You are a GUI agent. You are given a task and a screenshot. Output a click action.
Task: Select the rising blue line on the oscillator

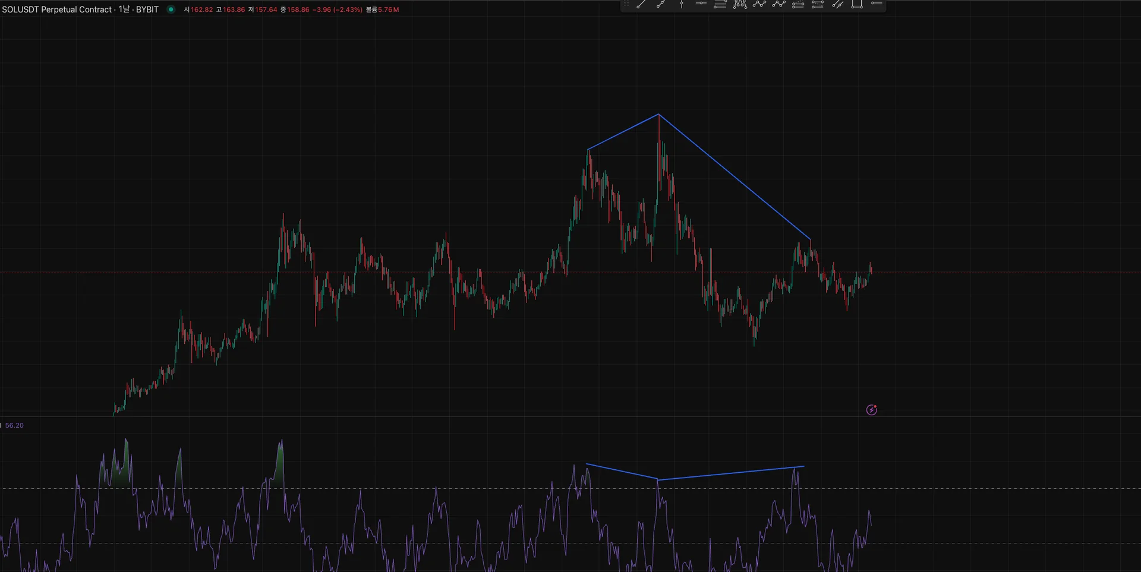731,473
